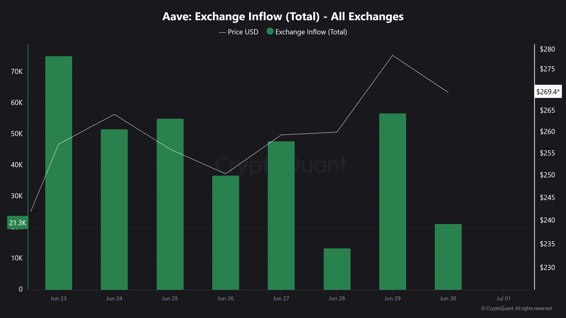Click the Jul 01 x-axis label

504,299
